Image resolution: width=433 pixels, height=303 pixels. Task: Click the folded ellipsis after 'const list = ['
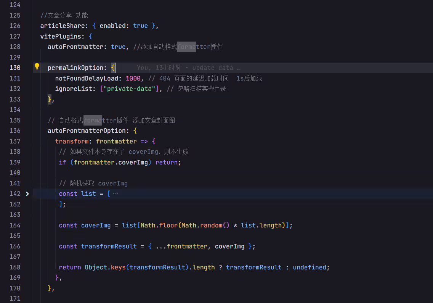click(115, 193)
